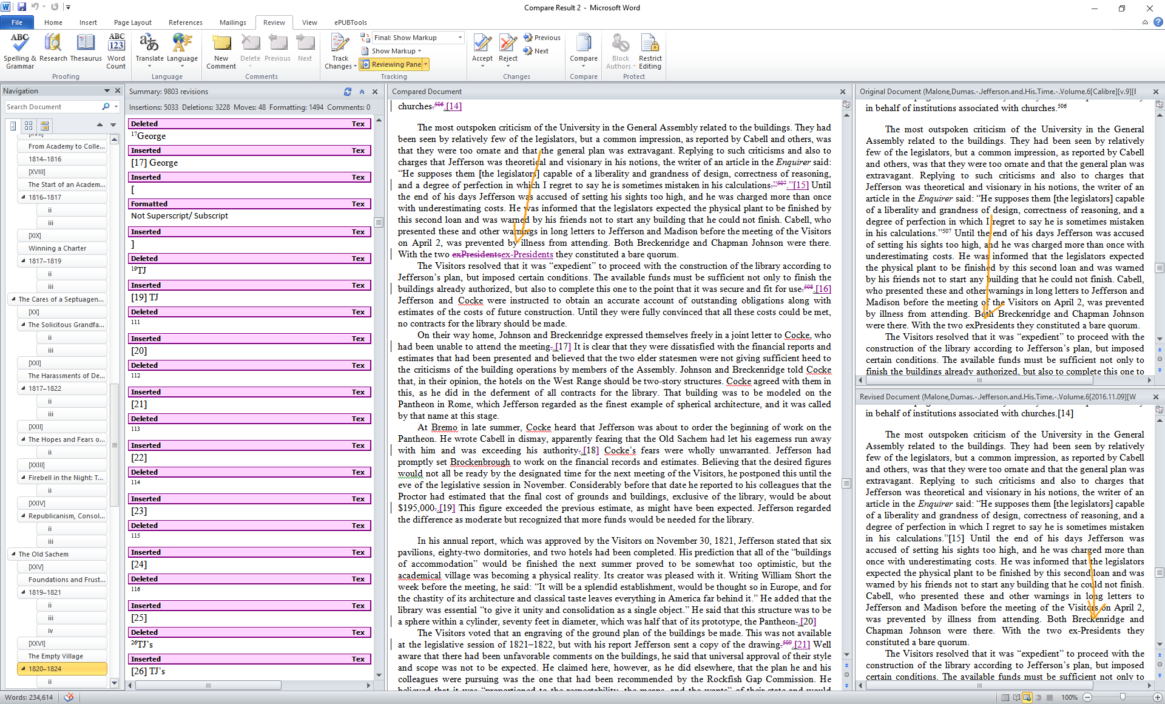This screenshot has width=1165, height=704.
Task: Open the Mailings ribbon tab
Action: point(232,22)
